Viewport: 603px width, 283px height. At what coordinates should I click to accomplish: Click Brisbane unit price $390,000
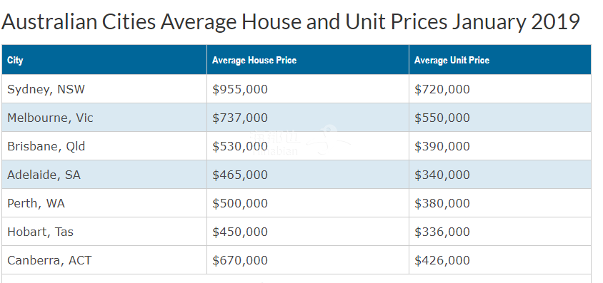[442, 146]
